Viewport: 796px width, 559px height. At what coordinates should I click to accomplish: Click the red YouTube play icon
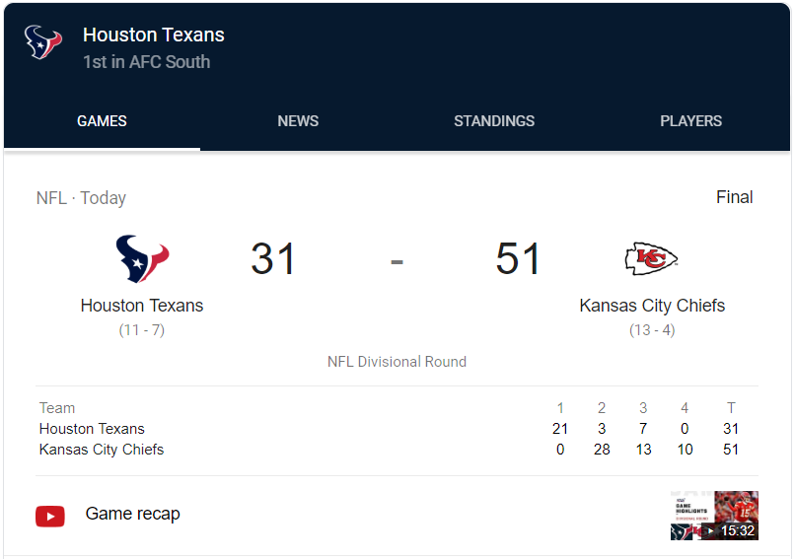point(50,516)
